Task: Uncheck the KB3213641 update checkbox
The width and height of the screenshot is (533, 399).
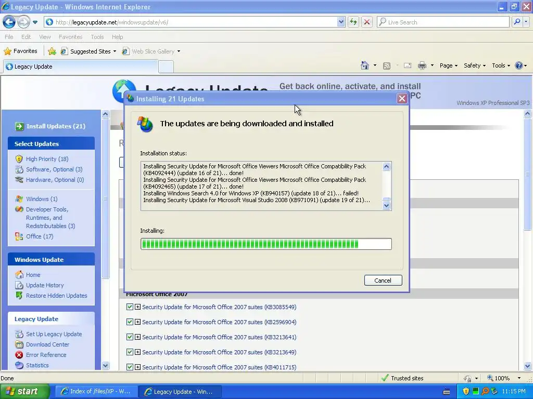Action: [x=130, y=337]
